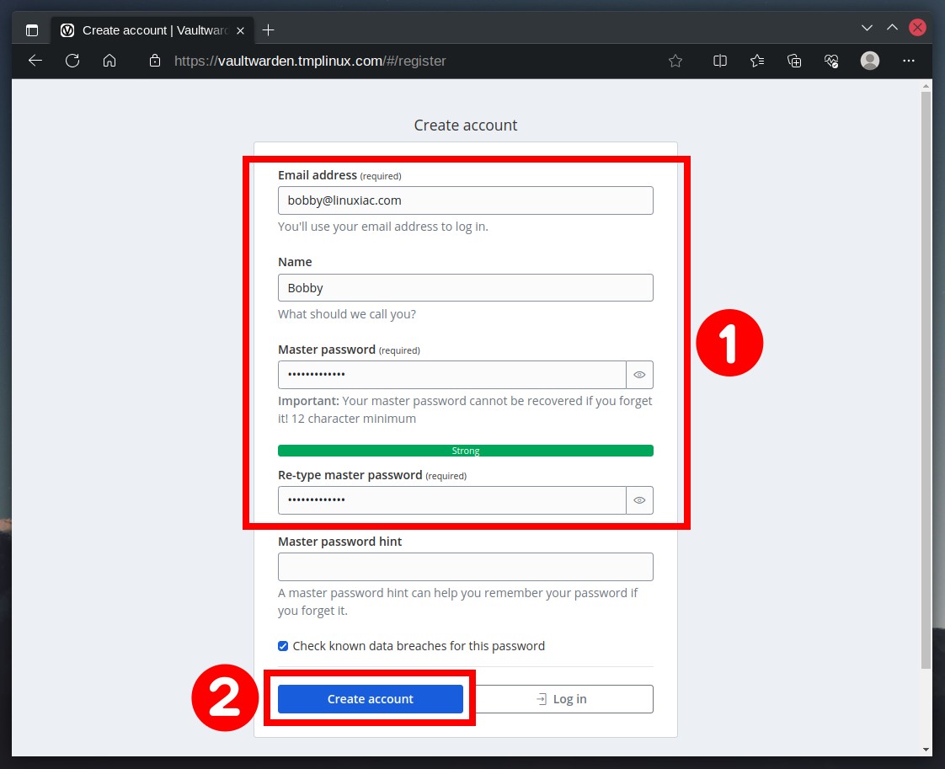Maximize window with the up chevron
The height and width of the screenshot is (769, 945).
point(892,28)
